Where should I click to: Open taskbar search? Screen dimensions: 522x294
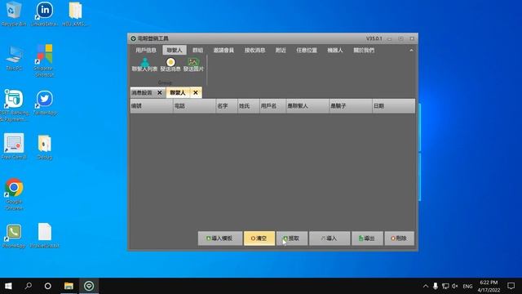coord(29,286)
